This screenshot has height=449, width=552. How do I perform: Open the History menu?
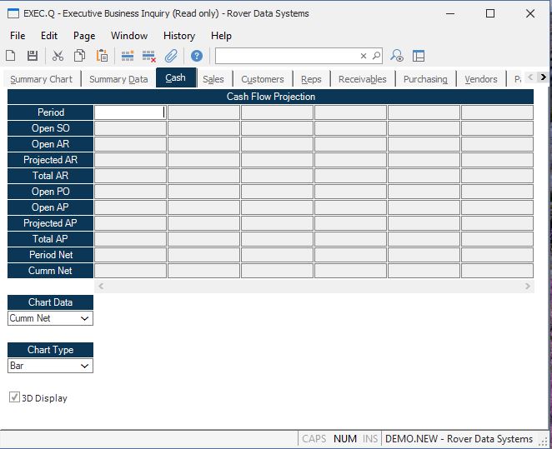(x=178, y=36)
